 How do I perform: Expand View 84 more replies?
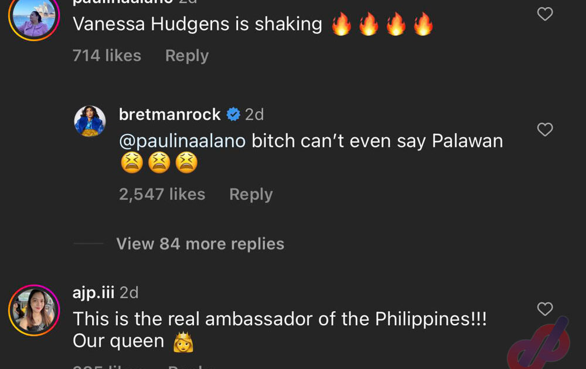200,244
